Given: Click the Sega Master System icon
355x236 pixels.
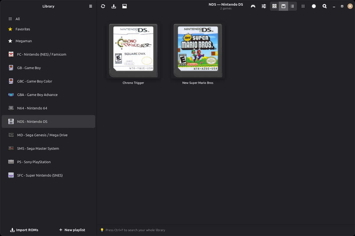Looking at the screenshot, I should pyautogui.click(x=11, y=148).
